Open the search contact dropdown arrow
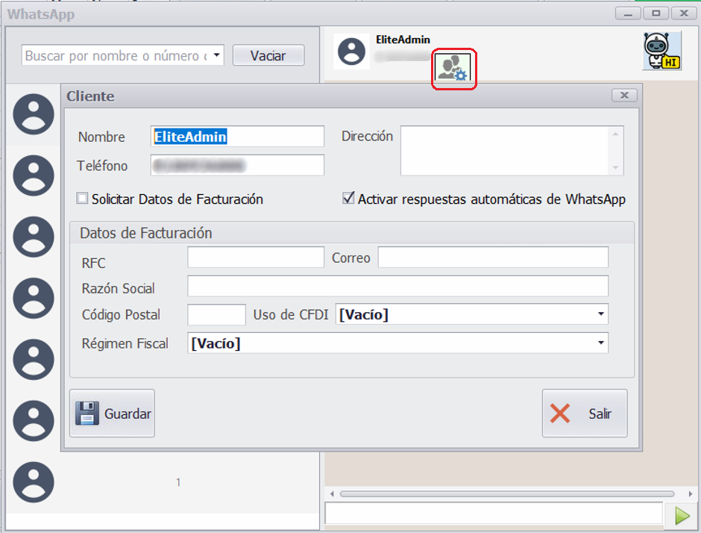Screen dimensions: 701x533 216,55
